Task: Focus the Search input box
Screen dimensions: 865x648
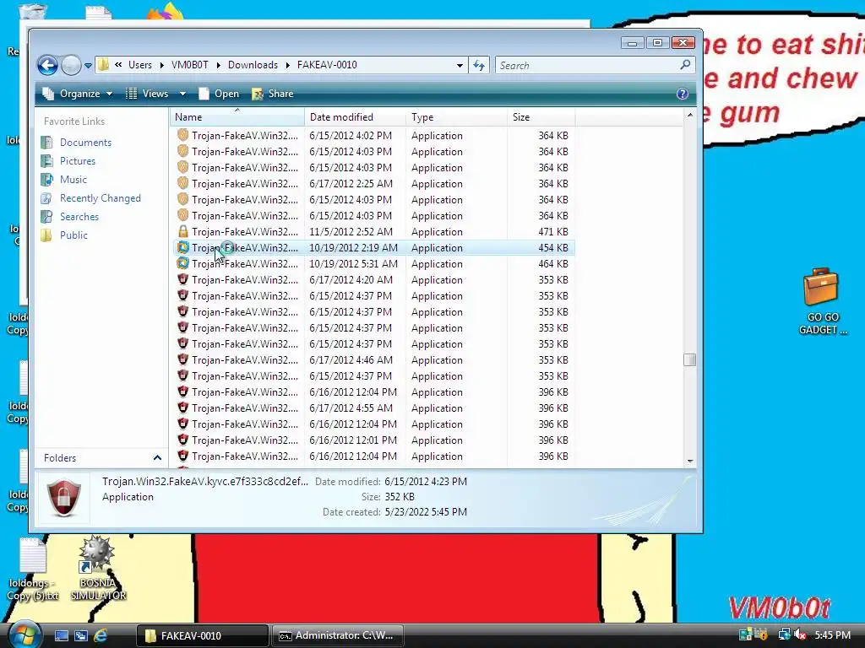Action: point(588,65)
